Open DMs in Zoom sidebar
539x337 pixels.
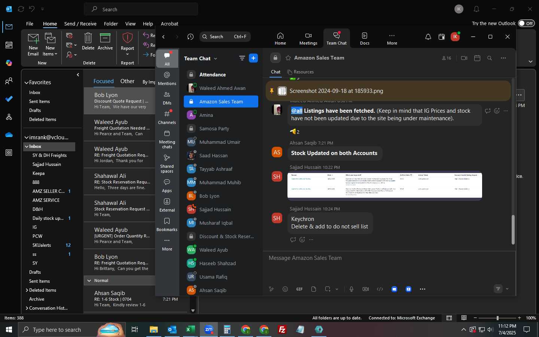167,98
